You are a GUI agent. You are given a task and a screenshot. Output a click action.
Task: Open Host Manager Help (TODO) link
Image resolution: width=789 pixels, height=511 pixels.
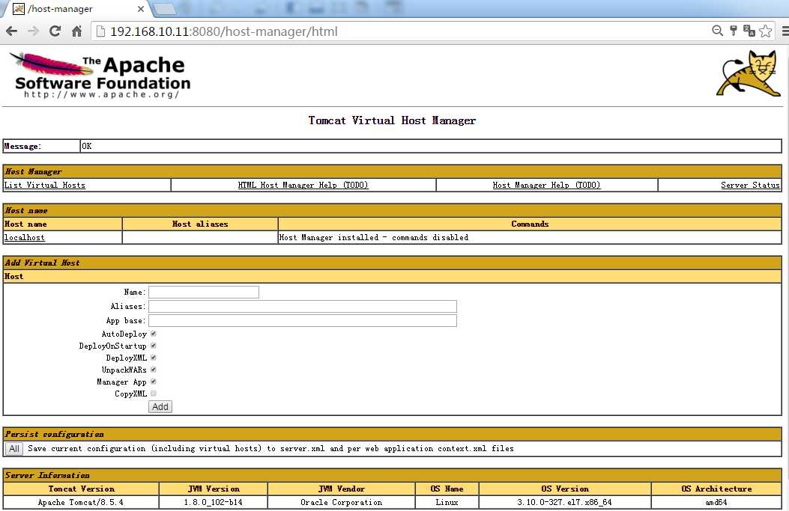(546, 185)
